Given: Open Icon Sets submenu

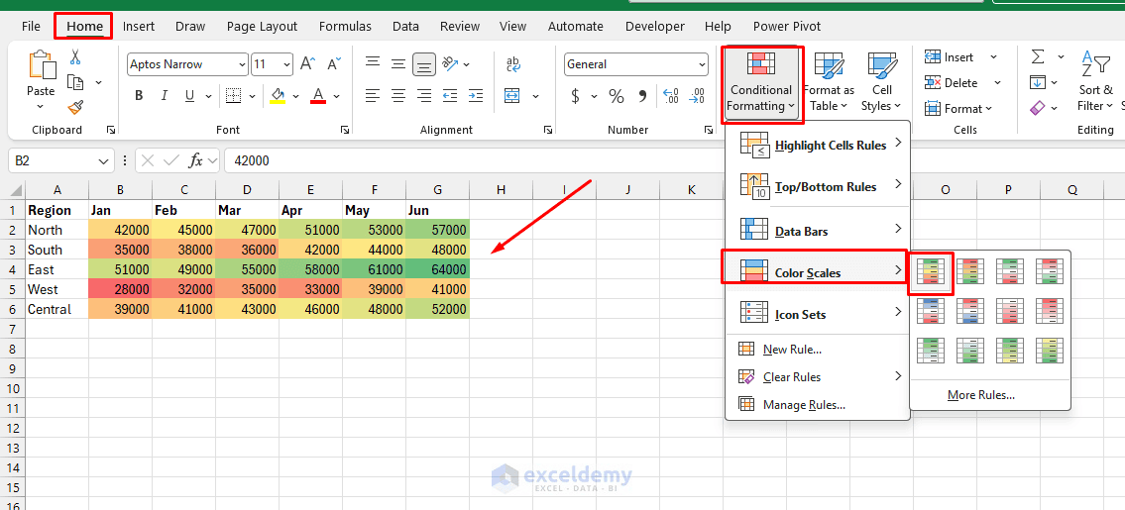Looking at the screenshot, I should [x=818, y=314].
